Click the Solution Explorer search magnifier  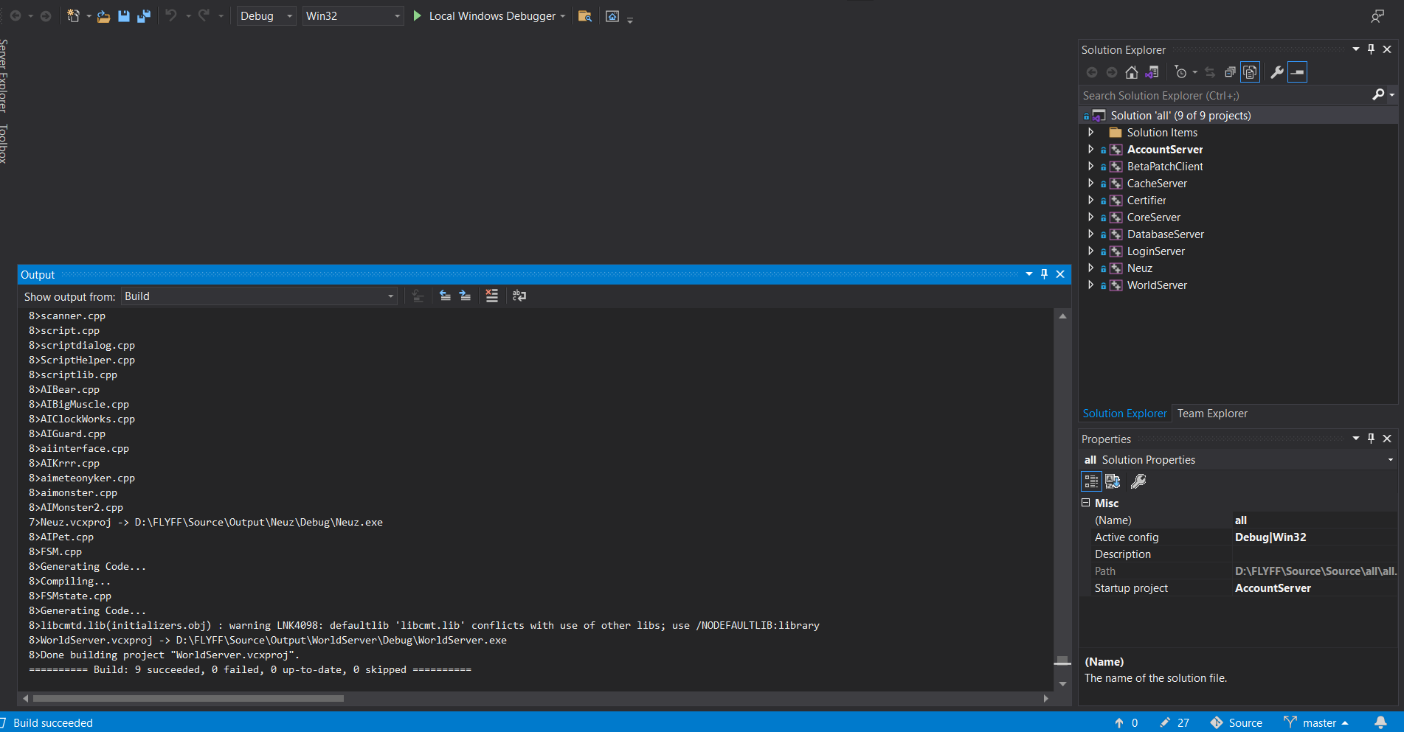click(1377, 95)
